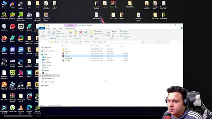This screenshot has height=119, width=212.
Task: Switch to the View ribbon tab
Action: tap(61, 28)
